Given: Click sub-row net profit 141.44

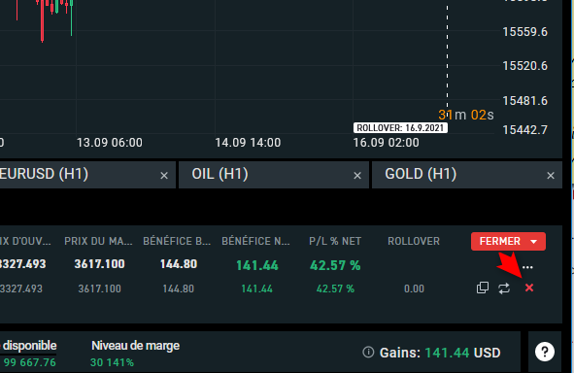Looking at the screenshot, I should [x=256, y=289].
